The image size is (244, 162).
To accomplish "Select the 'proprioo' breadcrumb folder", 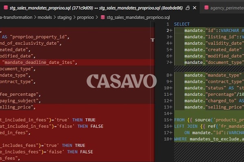I will 85,17.
